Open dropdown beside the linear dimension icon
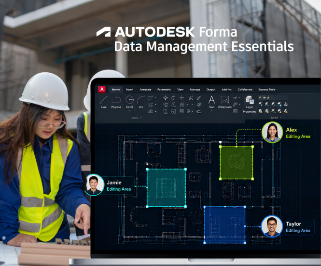The height and width of the screenshot is (266, 321). pos(239,98)
